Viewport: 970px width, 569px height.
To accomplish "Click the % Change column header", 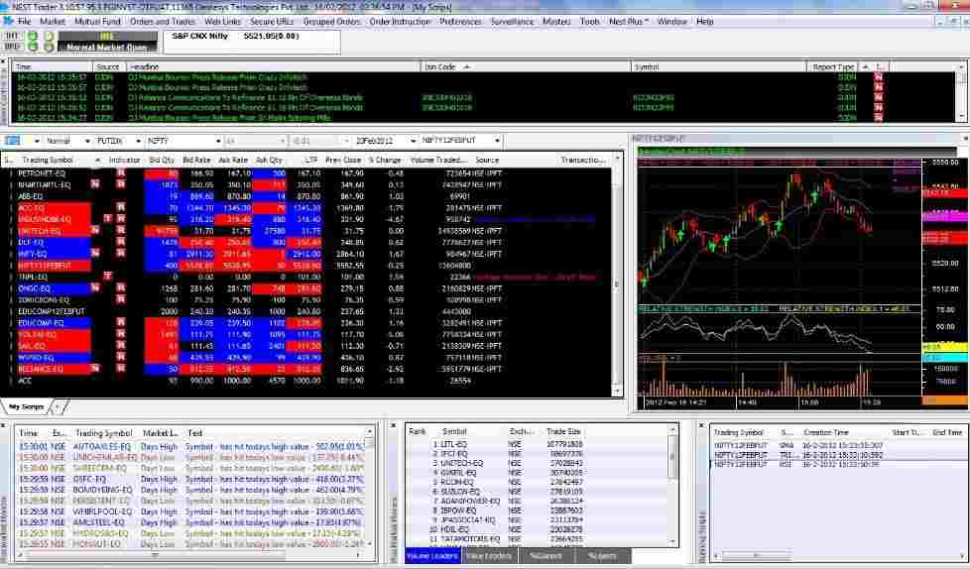I will tap(385, 161).
